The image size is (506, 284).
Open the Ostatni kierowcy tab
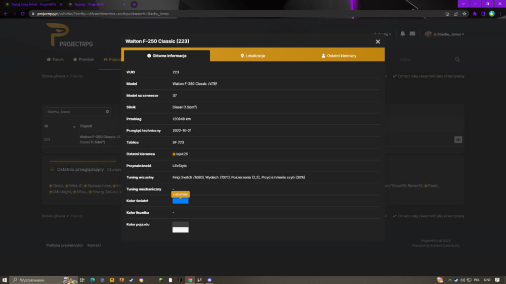[339, 56]
